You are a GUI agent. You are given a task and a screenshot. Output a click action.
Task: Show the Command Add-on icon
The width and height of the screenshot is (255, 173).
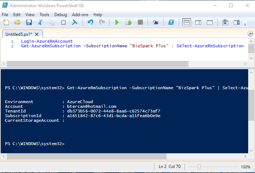(x=225, y=22)
